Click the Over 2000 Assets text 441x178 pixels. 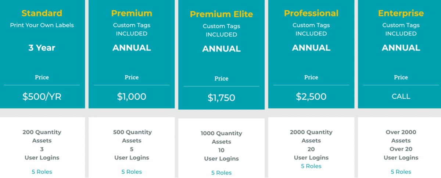pos(401,136)
